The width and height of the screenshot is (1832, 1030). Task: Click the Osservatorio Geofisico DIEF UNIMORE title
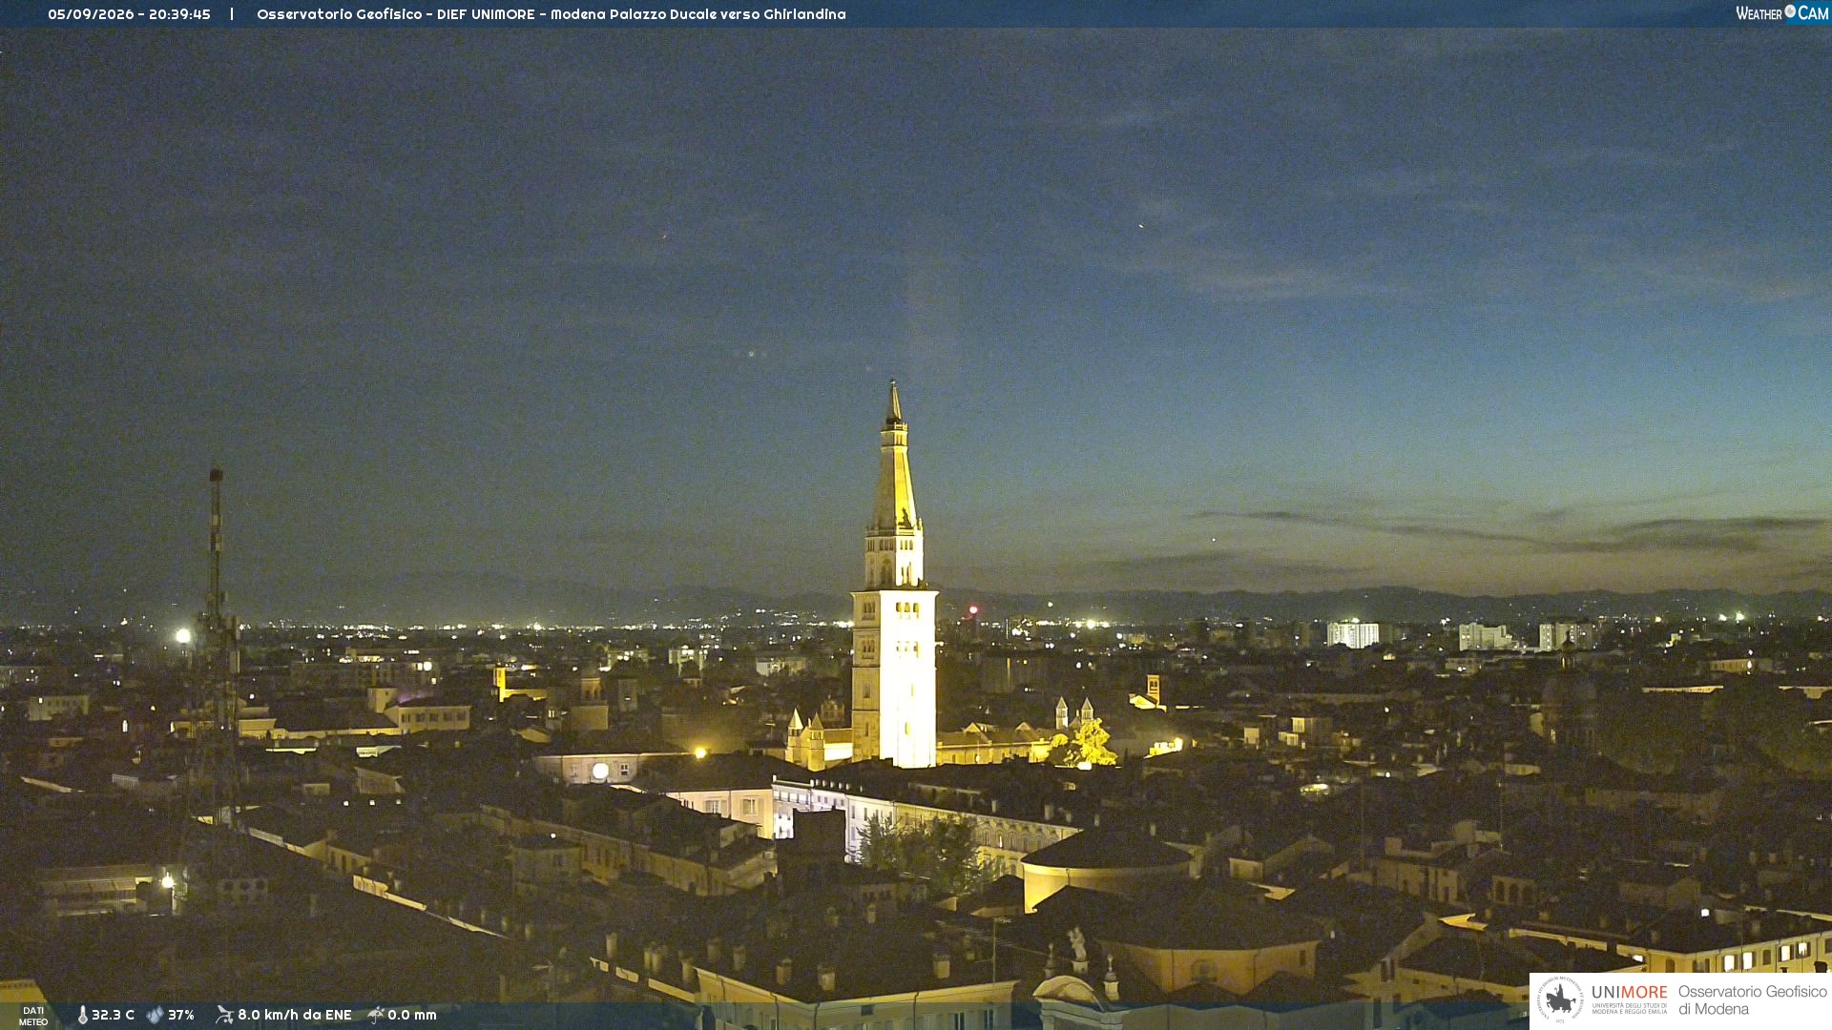point(551,14)
